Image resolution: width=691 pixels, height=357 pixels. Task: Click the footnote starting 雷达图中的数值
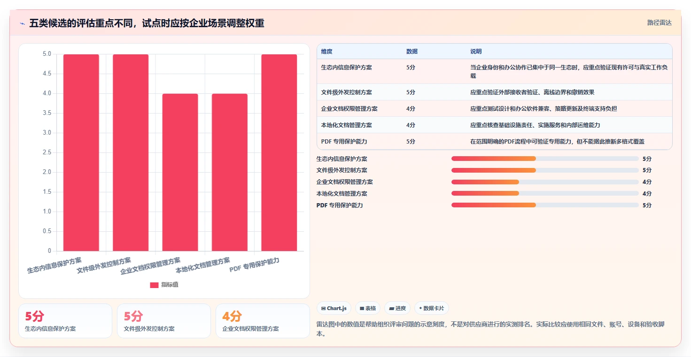point(490,329)
